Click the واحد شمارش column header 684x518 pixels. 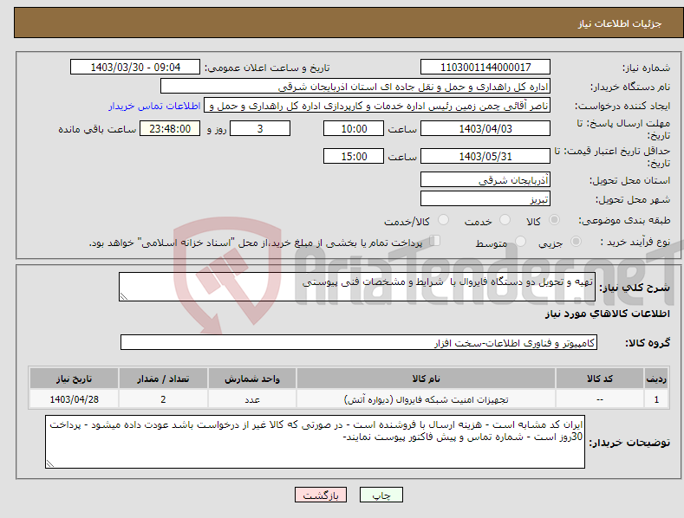tap(252, 379)
